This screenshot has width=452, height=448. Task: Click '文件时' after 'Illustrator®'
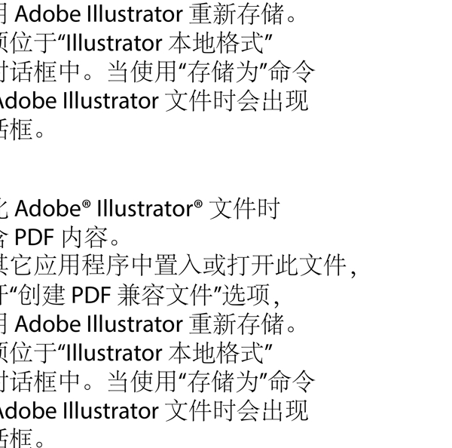click(x=244, y=208)
